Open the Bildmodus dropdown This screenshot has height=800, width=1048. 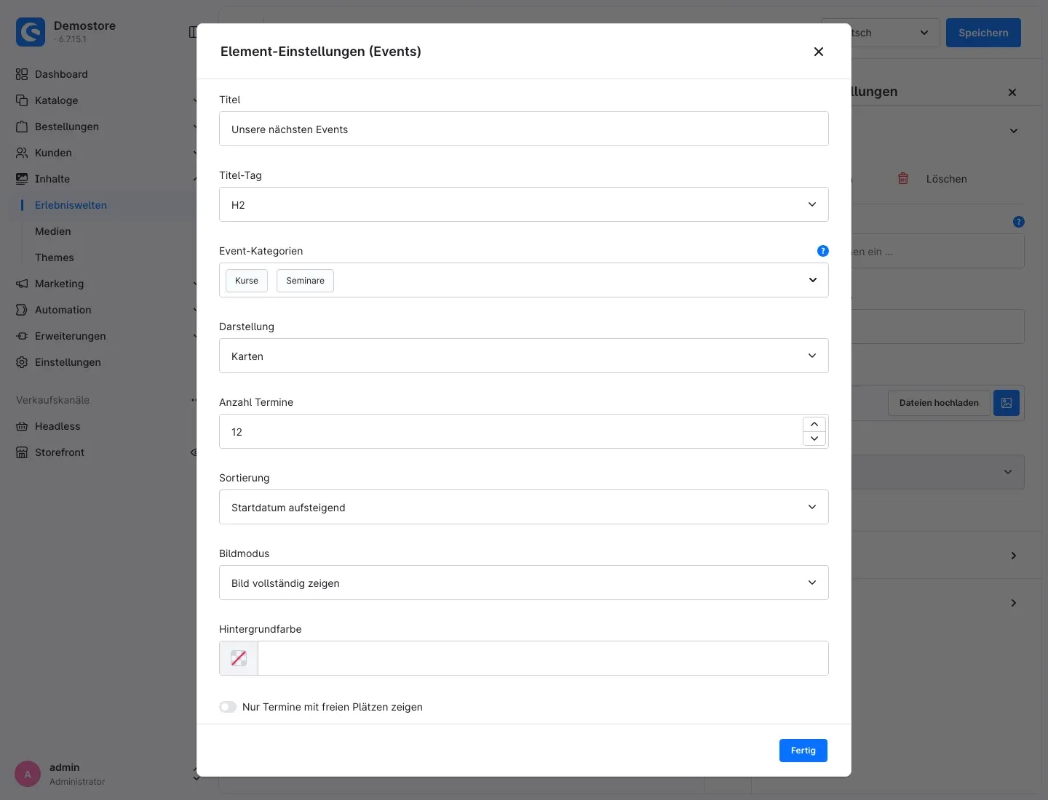(524, 583)
